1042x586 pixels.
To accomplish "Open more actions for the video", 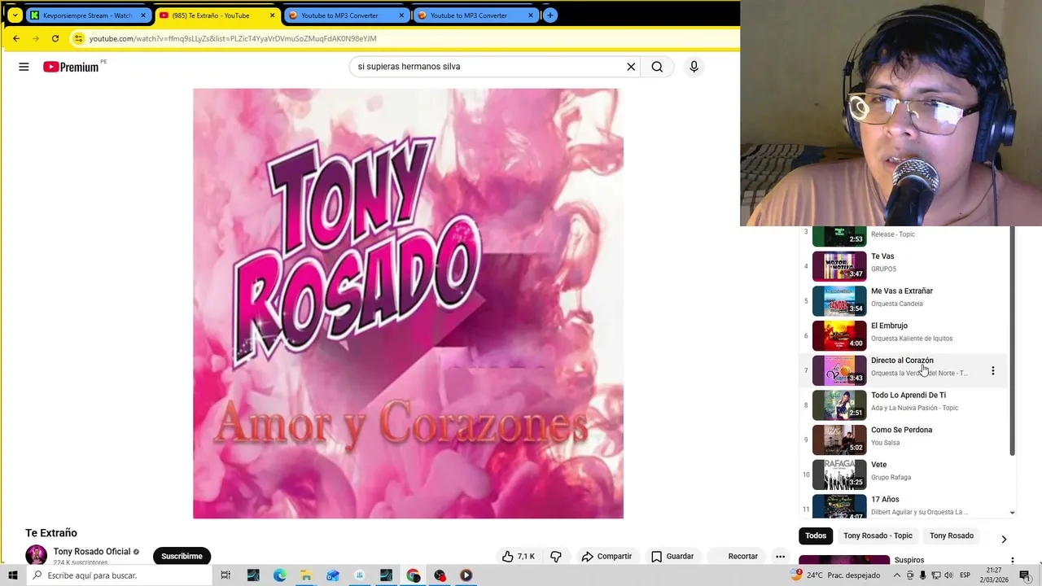I will (780, 556).
